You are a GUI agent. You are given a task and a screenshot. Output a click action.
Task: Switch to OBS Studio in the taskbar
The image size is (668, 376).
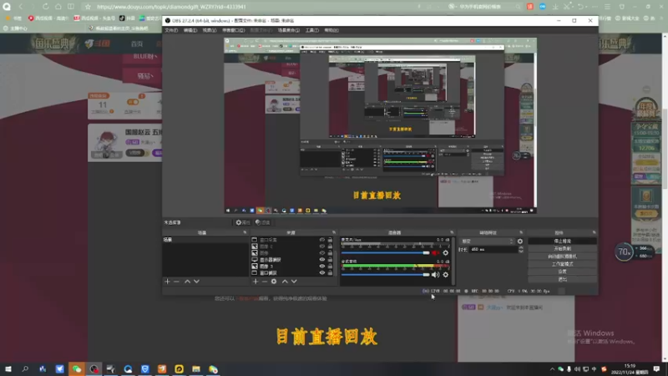pyautogui.click(x=94, y=369)
